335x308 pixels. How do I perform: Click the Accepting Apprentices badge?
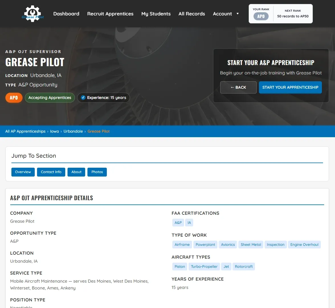pos(50,98)
